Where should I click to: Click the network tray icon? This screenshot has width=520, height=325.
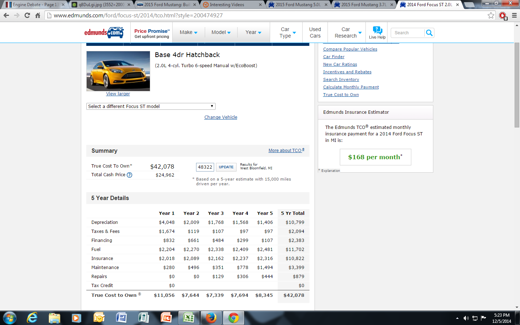pos(474,318)
